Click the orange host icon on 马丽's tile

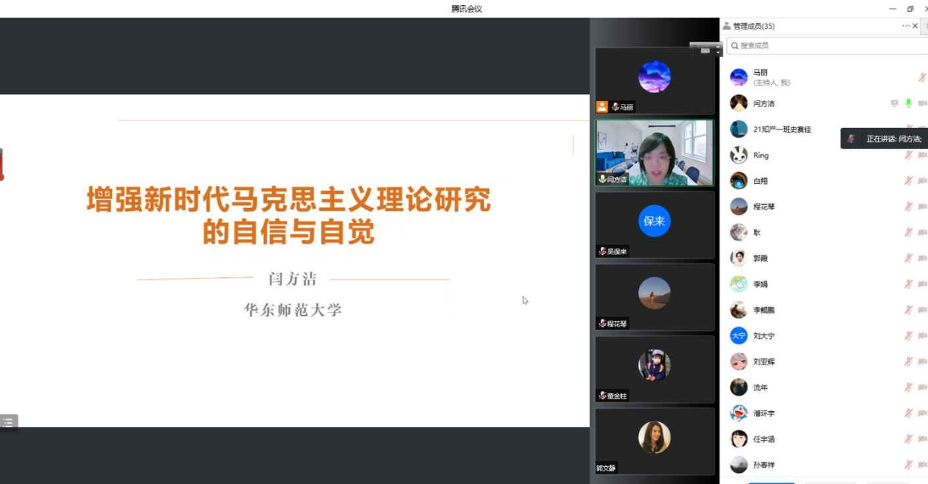pos(602,106)
